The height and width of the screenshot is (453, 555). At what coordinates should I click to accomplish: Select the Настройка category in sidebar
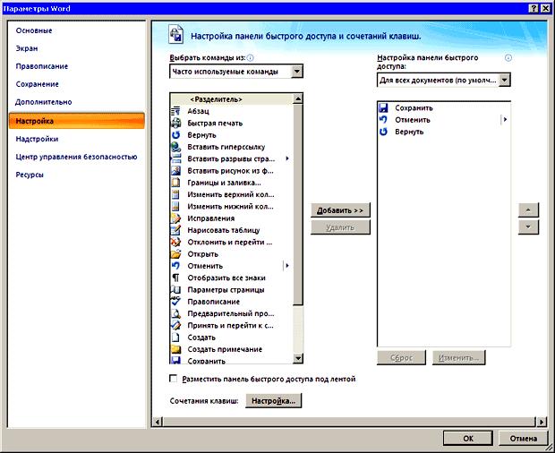[x=77, y=121]
